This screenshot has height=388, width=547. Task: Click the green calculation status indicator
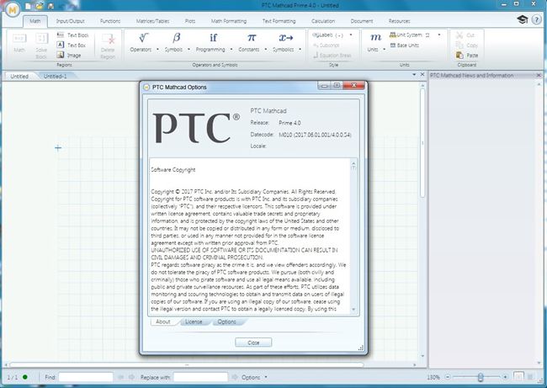pyautogui.click(x=25, y=377)
